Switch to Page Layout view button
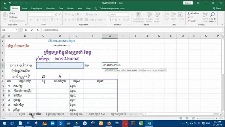The height and width of the screenshot is (127, 225). coord(187,118)
